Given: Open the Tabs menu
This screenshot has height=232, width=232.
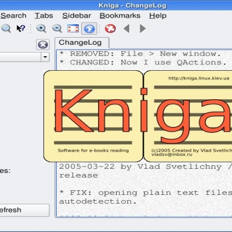Looking at the screenshot, I should 44,16.
